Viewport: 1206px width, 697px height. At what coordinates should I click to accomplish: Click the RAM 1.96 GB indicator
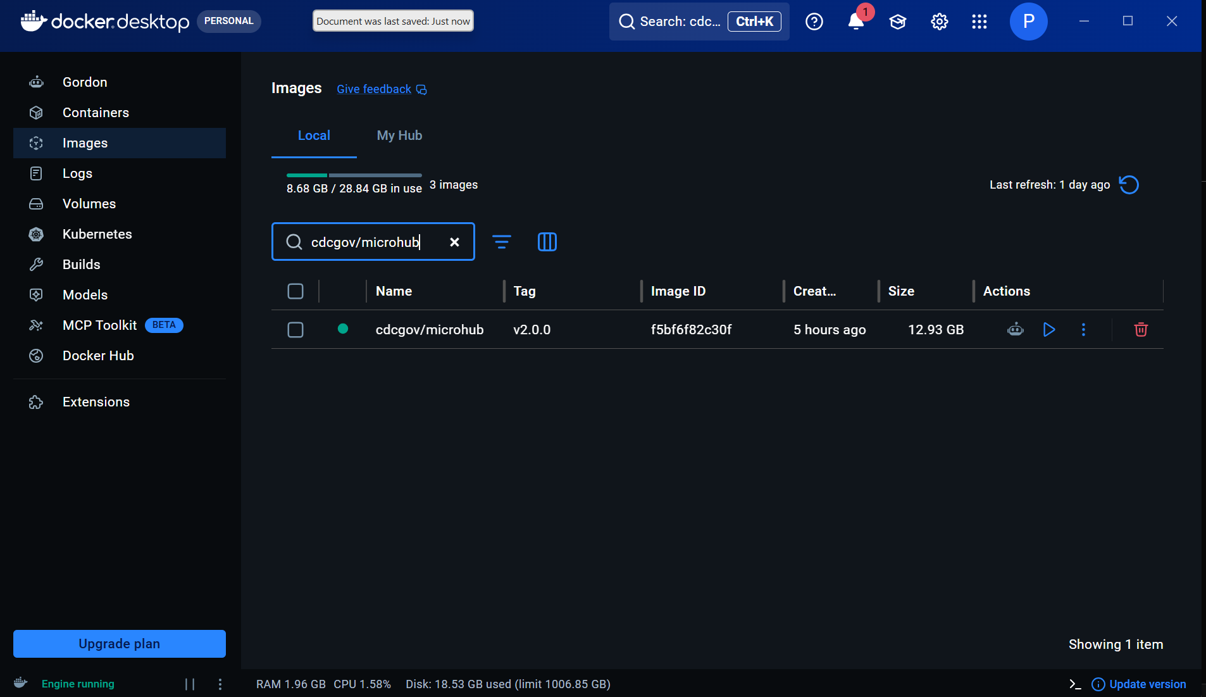pos(291,684)
